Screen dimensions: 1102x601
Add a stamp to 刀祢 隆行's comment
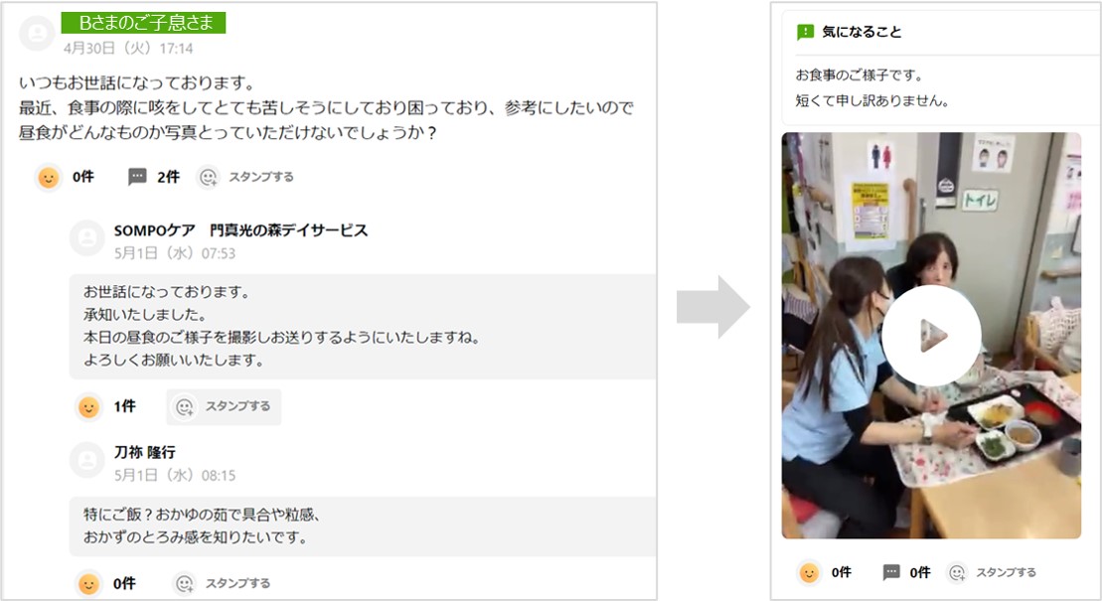pos(223,583)
